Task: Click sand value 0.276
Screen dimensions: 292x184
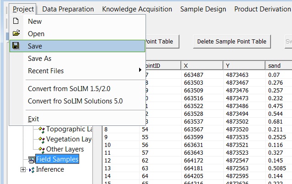Action: coord(279,83)
